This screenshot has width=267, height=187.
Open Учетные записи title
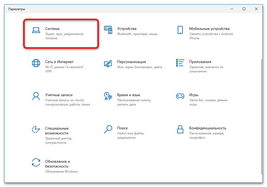[x=59, y=95]
